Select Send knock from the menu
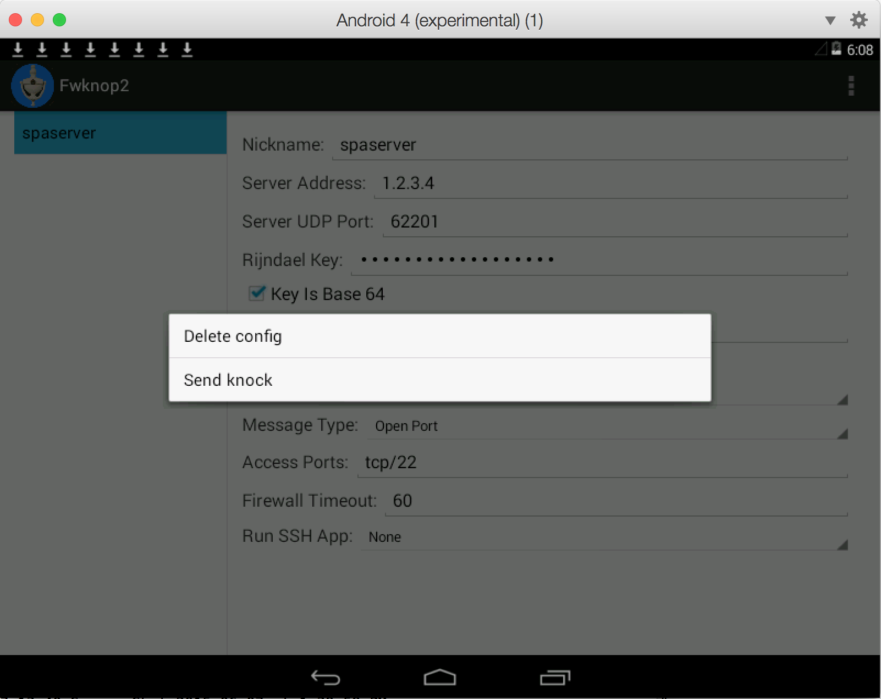 click(228, 379)
